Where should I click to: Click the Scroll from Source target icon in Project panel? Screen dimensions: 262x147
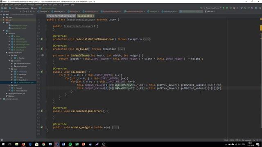(24, 11)
